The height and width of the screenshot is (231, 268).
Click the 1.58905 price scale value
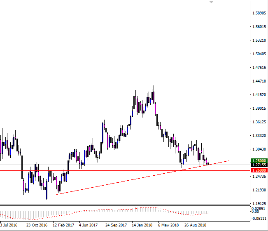259,13
